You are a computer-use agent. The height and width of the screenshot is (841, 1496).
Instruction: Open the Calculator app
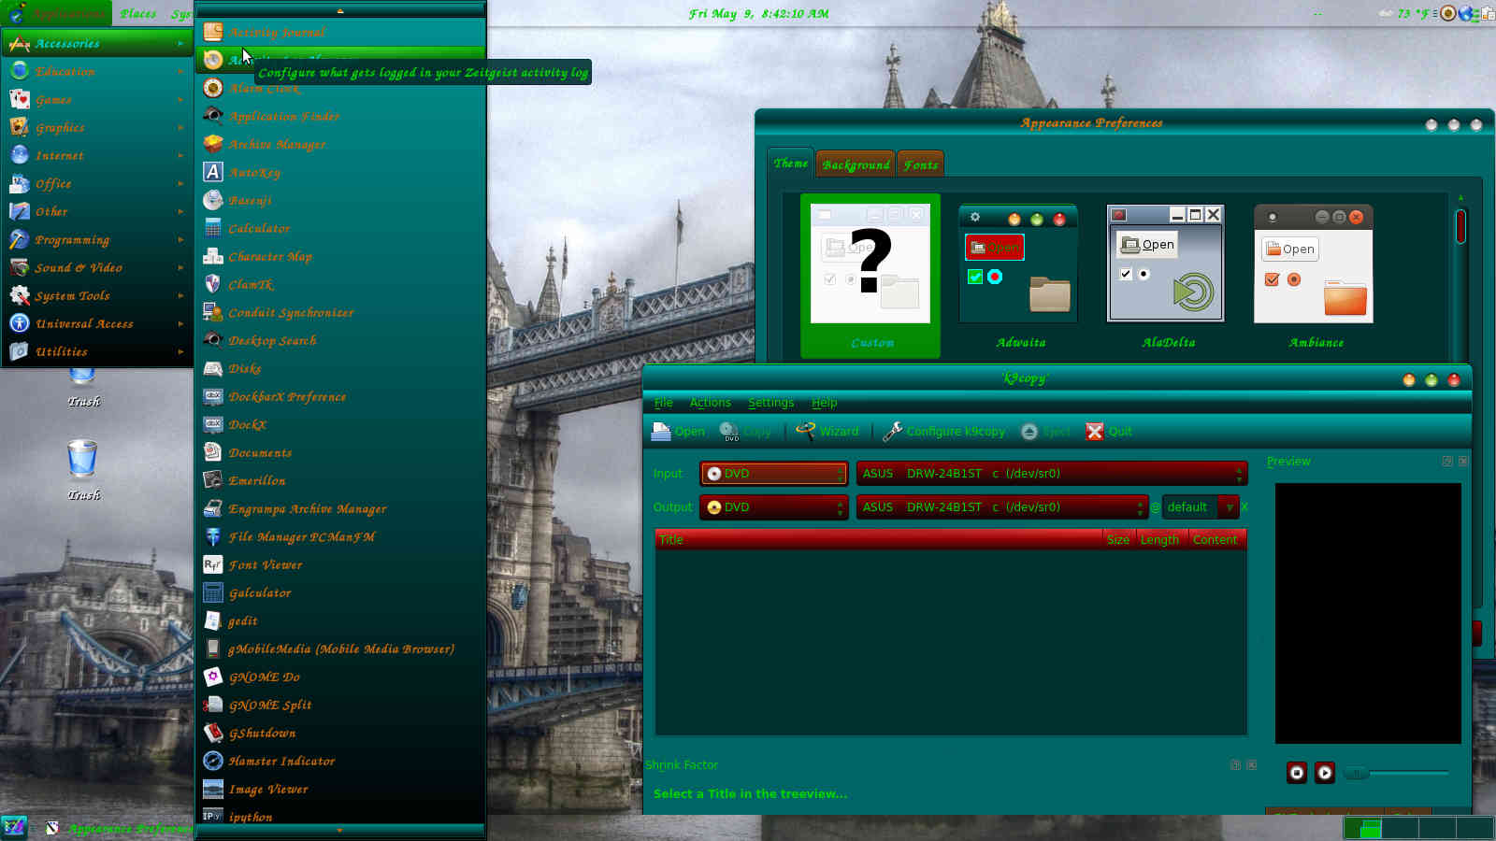[x=340, y=228]
